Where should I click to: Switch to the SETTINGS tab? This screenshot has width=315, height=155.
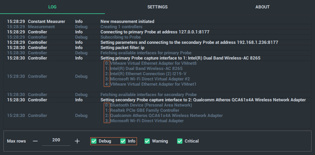157,7
